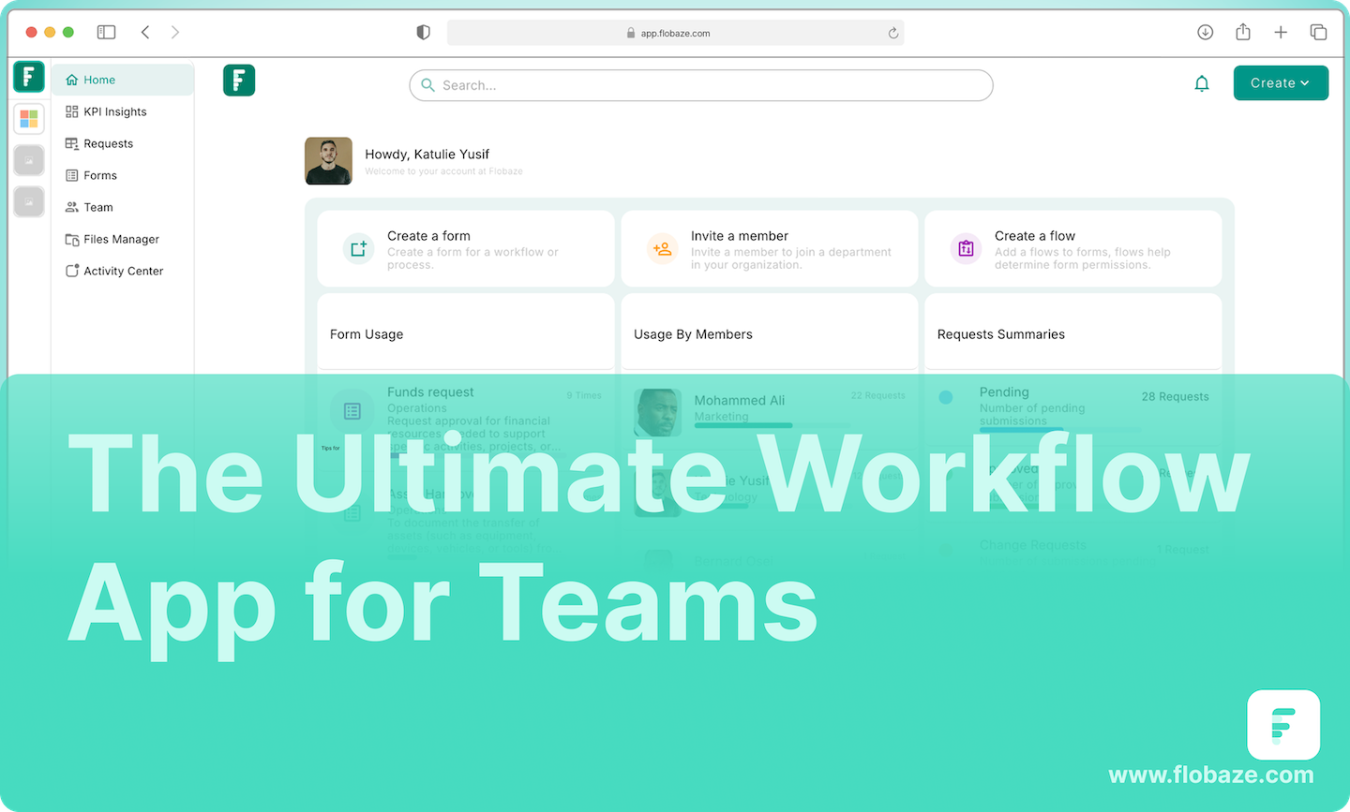
Task: Click the Invite a member icon
Action: (x=662, y=248)
